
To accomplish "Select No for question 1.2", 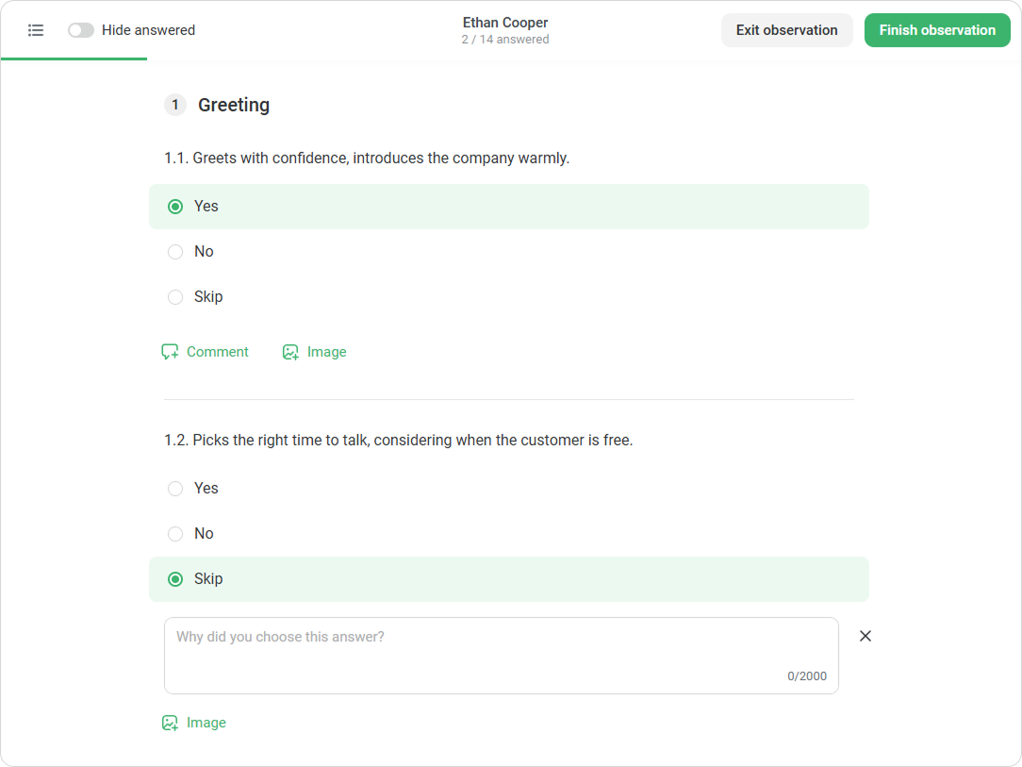I will (508, 534).
